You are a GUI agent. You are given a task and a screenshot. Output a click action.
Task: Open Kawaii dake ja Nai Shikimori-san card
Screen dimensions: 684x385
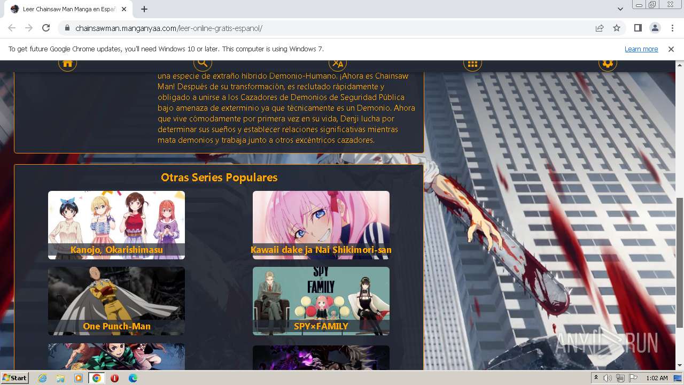(321, 225)
